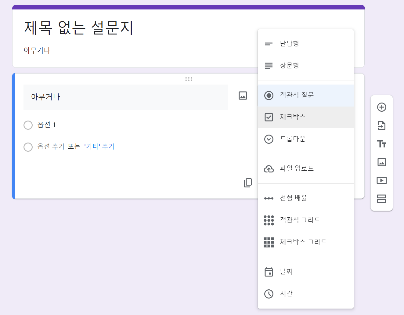Select 객관식 질문 in the type menu
Screen dimensions: 404x315
click(306, 95)
